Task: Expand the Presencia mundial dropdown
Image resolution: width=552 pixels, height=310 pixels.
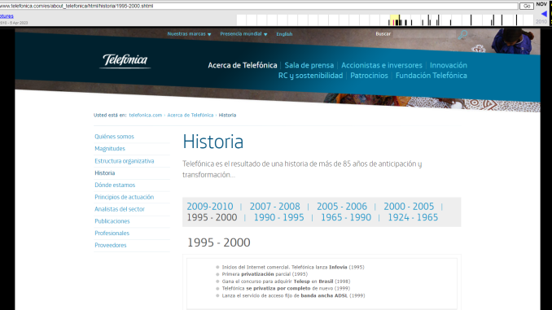Action: point(243,34)
